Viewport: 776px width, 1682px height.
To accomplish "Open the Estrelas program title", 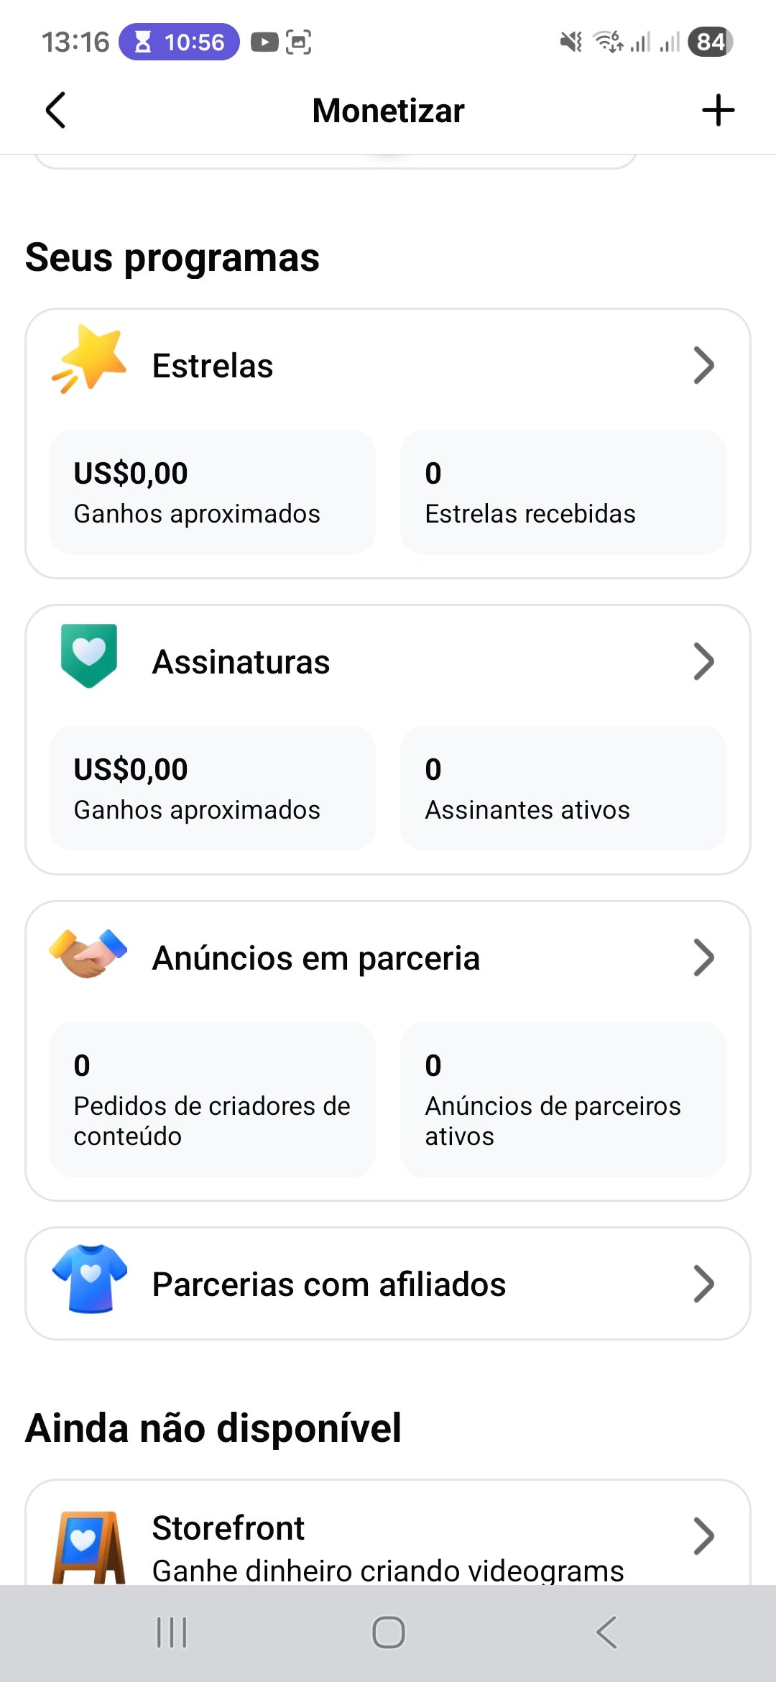I will click(213, 366).
